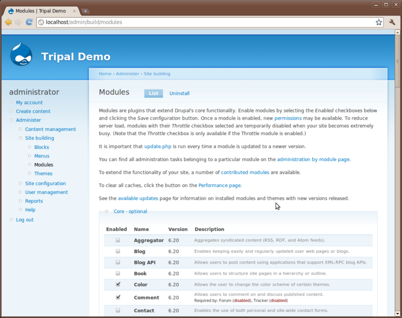Open the contributed modules link
Image resolution: width=402 pixels, height=318 pixels.
click(x=245, y=172)
